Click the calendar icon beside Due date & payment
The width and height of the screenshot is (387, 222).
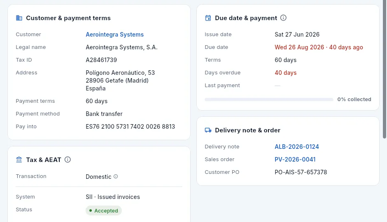coord(208,18)
